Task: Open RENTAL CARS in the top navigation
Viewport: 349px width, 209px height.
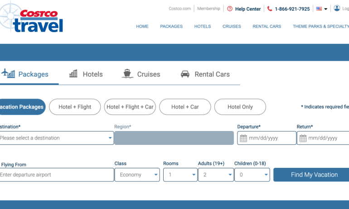Action: pyautogui.click(x=267, y=26)
